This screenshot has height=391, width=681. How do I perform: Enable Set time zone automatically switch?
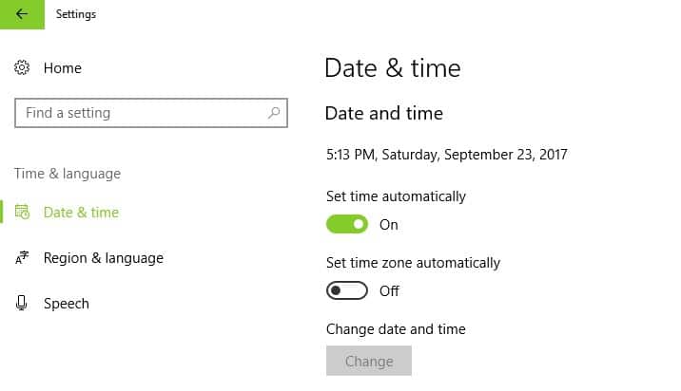pyautogui.click(x=347, y=290)
